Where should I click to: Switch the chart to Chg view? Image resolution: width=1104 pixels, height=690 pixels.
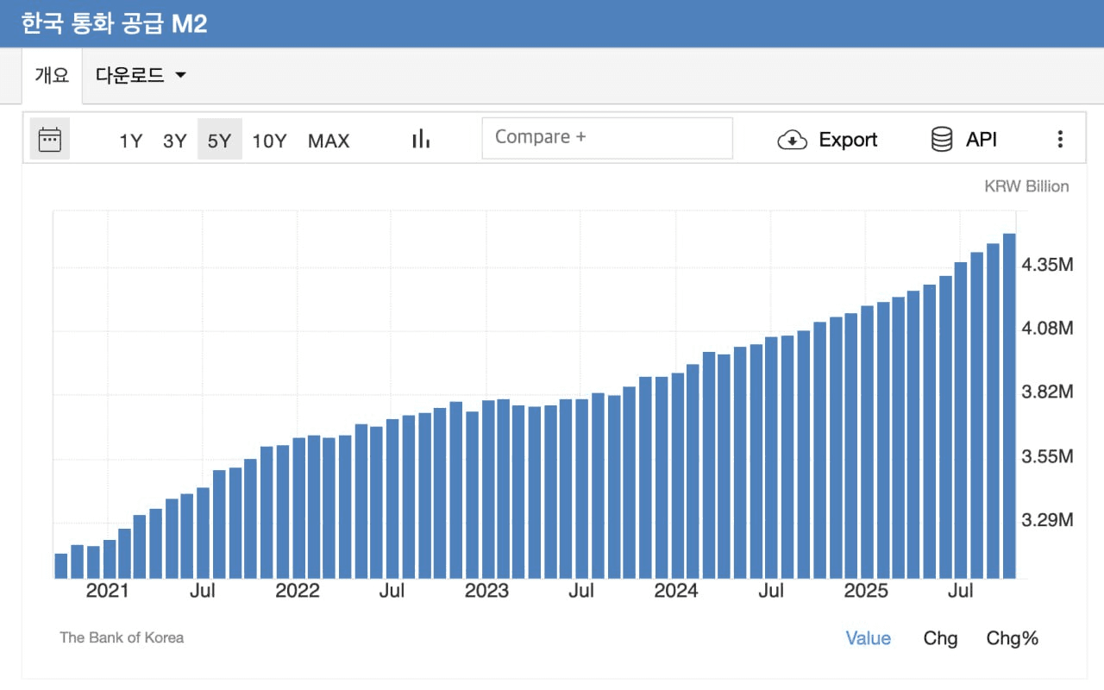[x=940, y=638]
